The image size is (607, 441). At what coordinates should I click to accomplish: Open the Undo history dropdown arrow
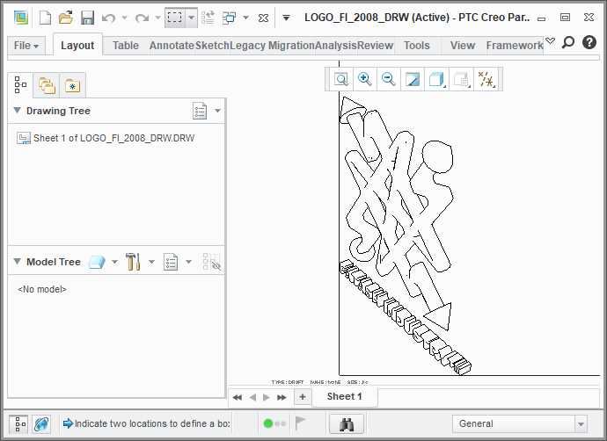pos(125,18)
